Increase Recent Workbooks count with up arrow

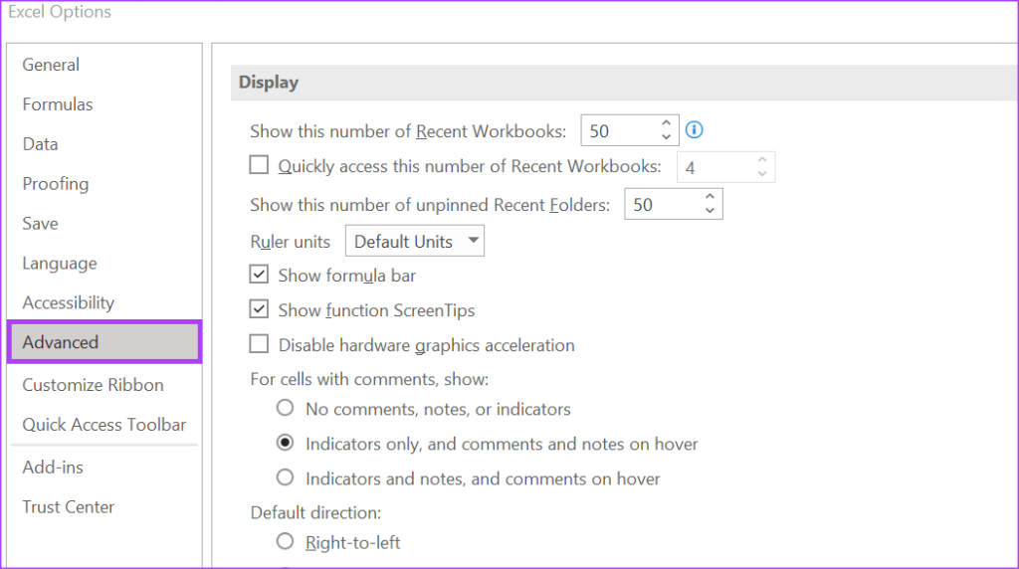point(666,122)
